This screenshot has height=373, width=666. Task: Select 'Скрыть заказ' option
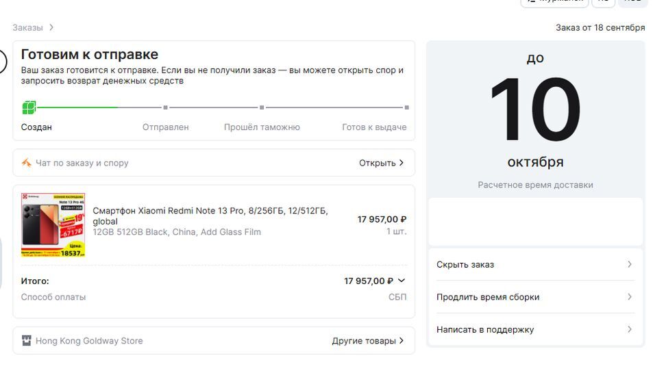465,264
